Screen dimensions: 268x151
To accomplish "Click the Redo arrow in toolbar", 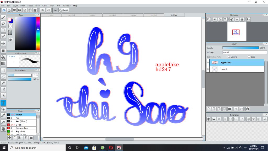I will pyautogui.click(x=48, y=10).
